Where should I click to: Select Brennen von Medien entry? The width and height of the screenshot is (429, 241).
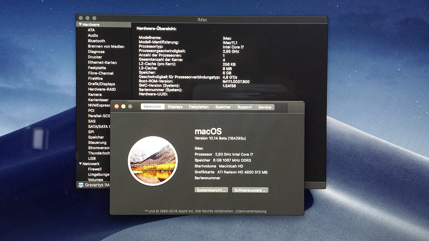pos(106,46)
